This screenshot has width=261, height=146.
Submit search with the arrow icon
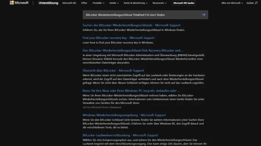click(x=204, y=15)
